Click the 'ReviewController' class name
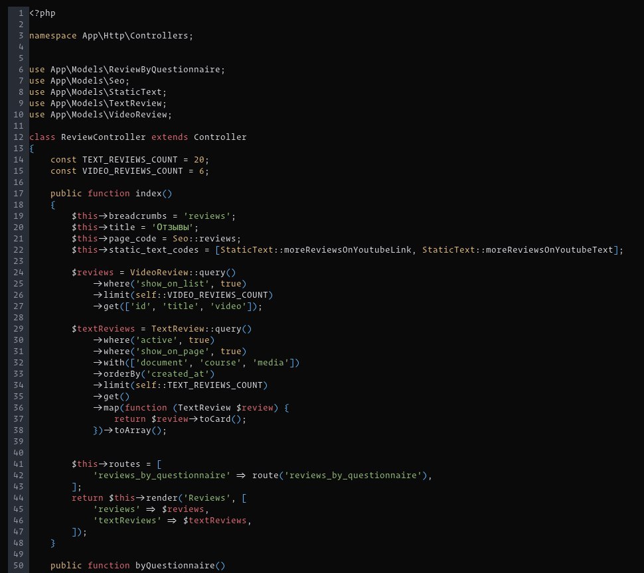Image resolution: width=644 pixels, height=573 pixels. [104, 137]
